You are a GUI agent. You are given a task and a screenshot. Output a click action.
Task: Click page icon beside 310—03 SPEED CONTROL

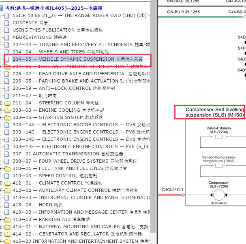(x=7, y=176)
